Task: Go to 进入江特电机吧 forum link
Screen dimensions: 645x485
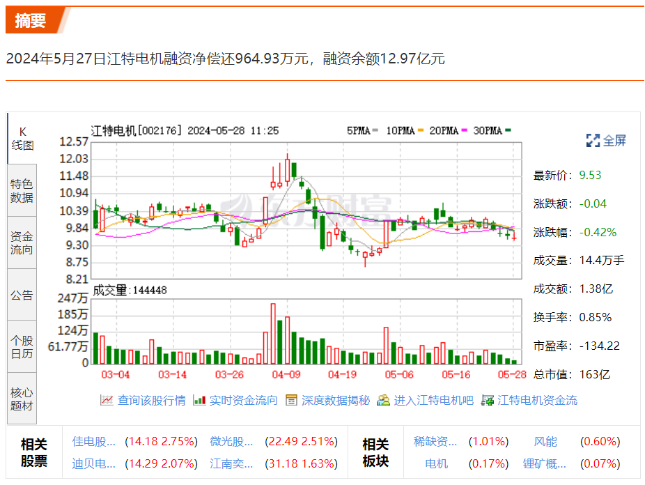Action: 433,400
